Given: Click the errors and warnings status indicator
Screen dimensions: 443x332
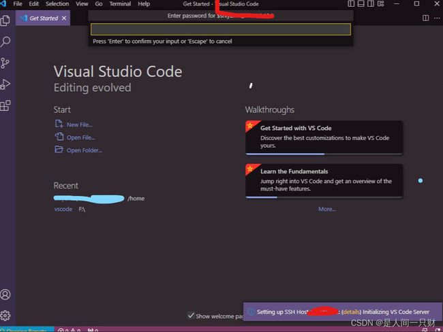Looking at the screenshot, I should click(x=70, y=330).
